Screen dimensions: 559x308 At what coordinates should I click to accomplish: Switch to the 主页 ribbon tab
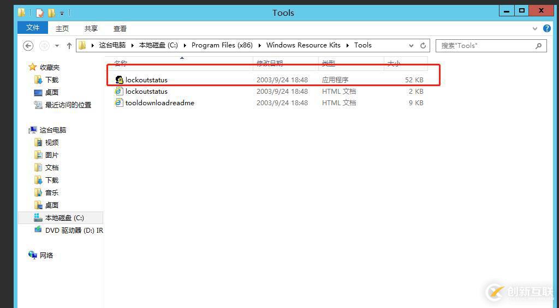[x=62, y=28]
